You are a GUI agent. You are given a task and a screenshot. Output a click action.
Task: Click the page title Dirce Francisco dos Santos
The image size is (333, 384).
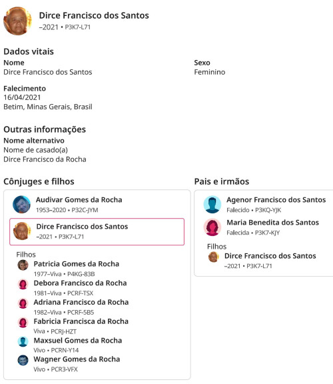pyautogui.click(x=94, y=15)
